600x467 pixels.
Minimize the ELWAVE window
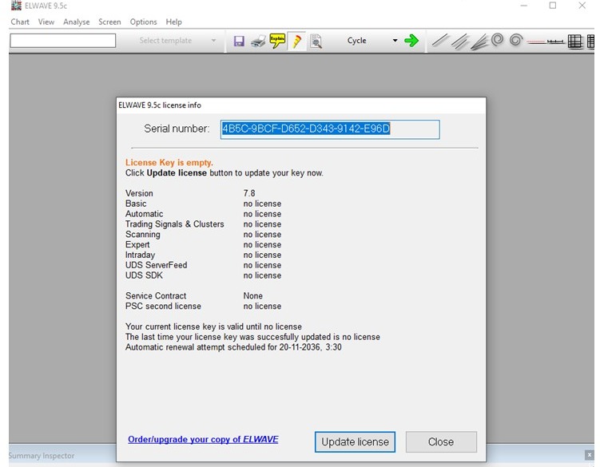pyautogui.click(x=524, y=6)
